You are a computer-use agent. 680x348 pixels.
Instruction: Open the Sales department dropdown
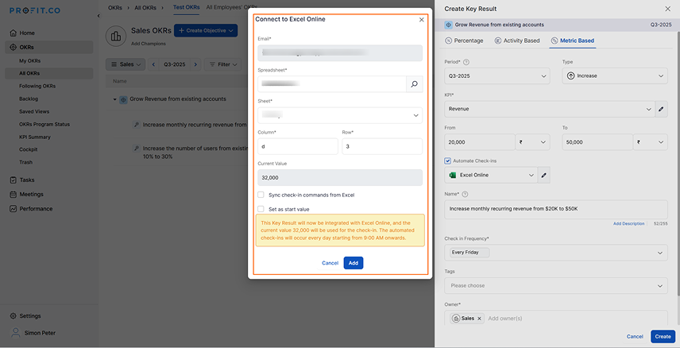coord(126,64)
